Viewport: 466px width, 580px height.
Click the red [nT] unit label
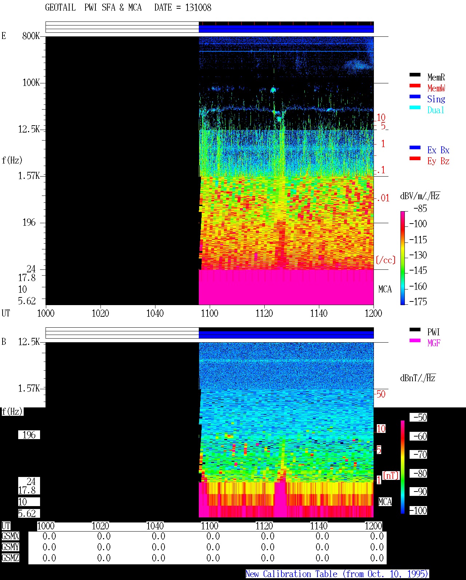click(391, 476)
